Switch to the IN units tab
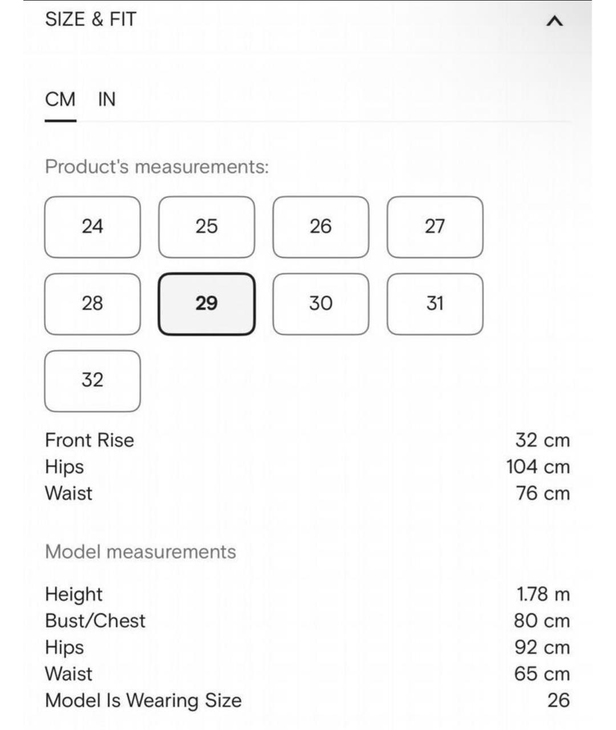The height and width of the screenshot is (730, 616). click(107, 100)
